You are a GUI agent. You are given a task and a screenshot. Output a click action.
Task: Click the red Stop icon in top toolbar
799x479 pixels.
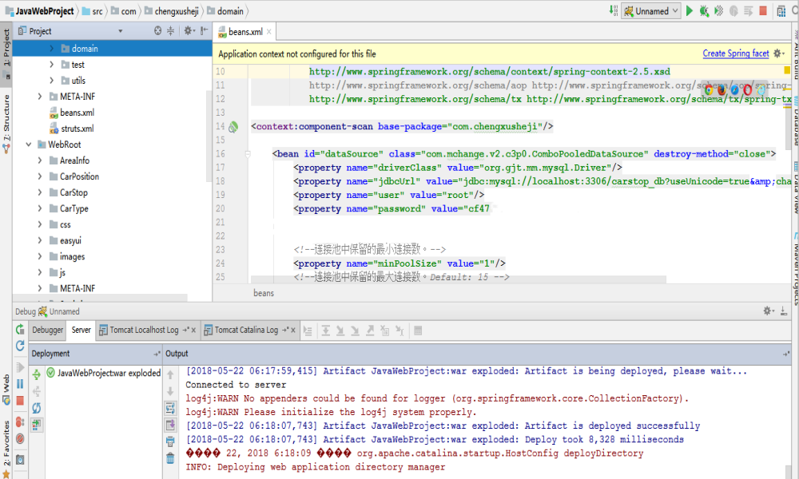coord(763,10)
